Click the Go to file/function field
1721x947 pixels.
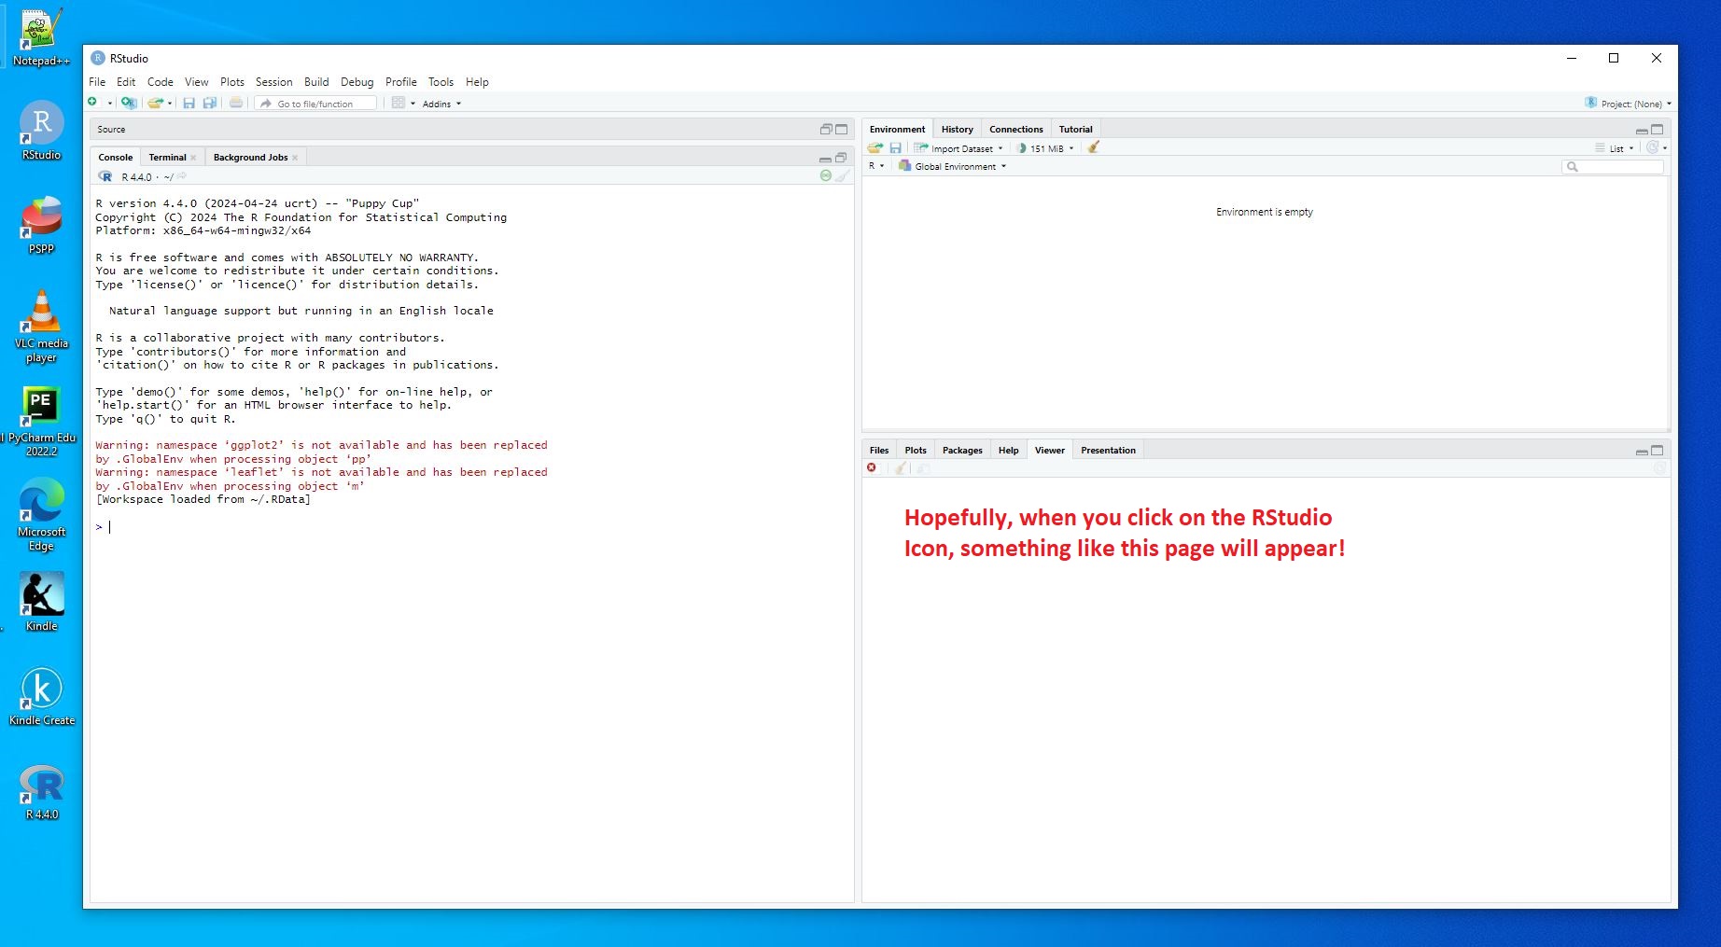(317, 104)
